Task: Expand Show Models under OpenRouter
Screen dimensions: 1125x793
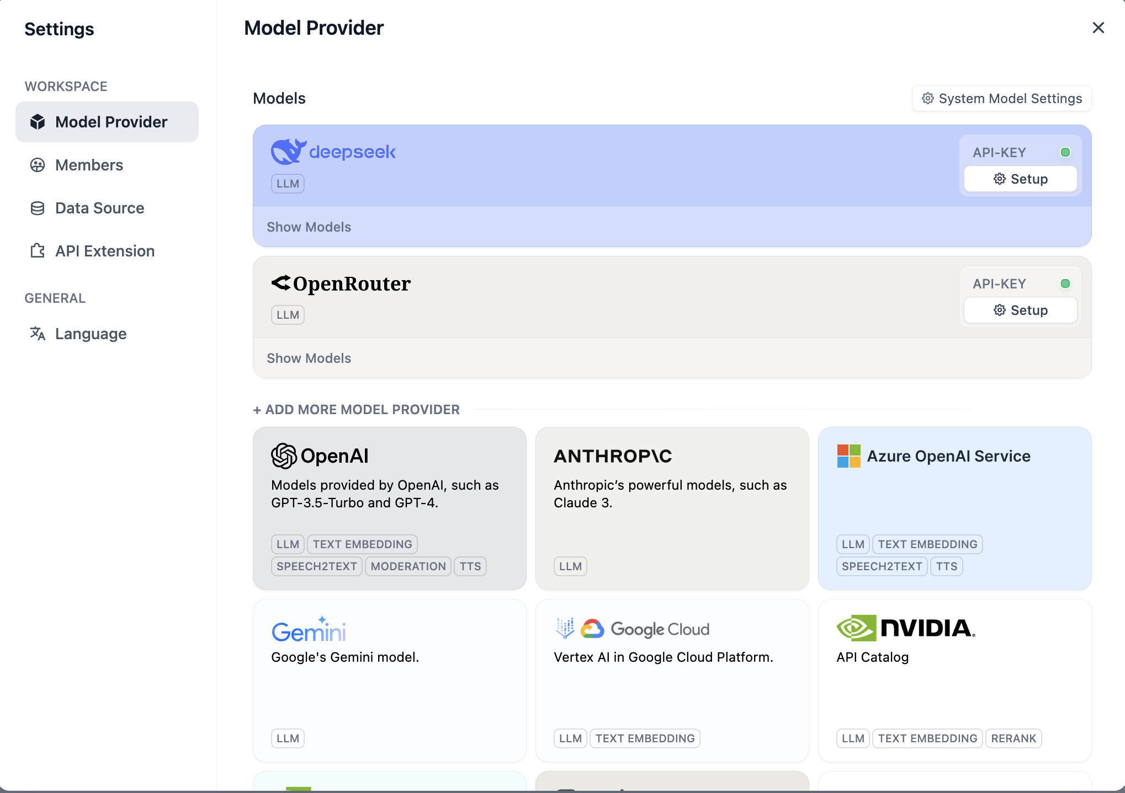Action: click(x=309, y=358)
